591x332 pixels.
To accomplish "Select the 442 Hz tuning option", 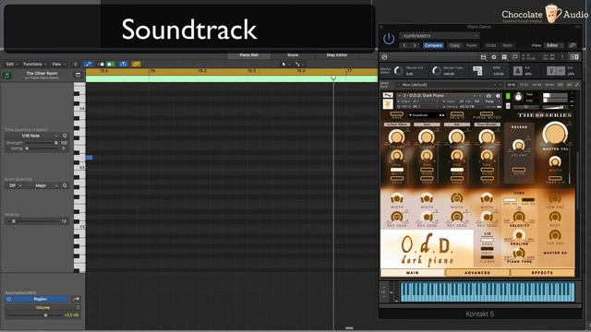I will [528, 201].
